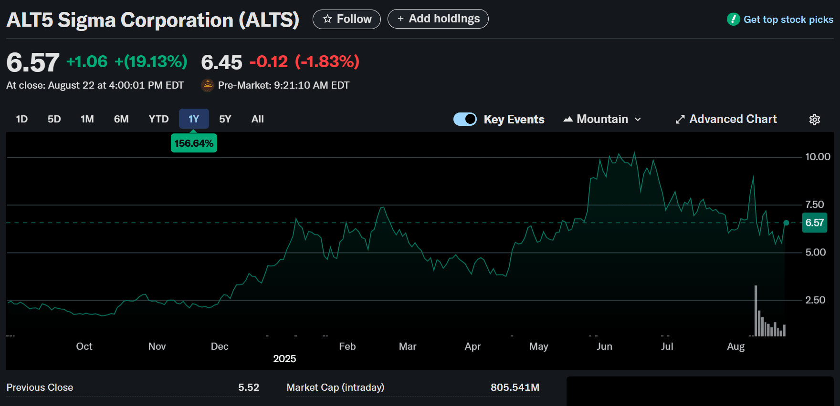
Task: Expand the Mountain chart type dropdown chevron
Action: [638, 120]
